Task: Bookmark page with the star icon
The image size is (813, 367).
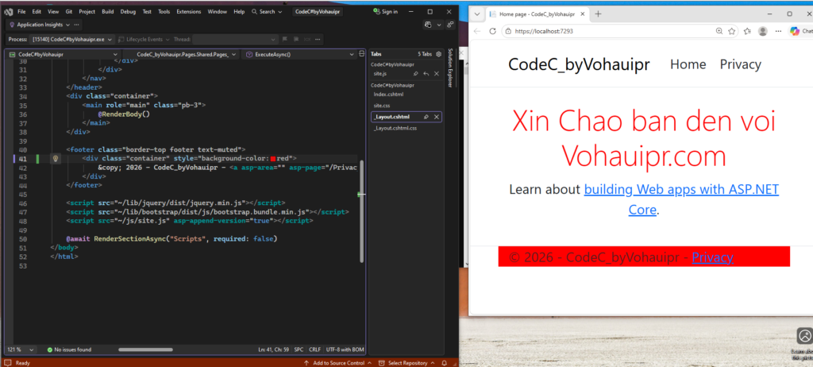Action: pyautogui.click(x=733, y=31)
